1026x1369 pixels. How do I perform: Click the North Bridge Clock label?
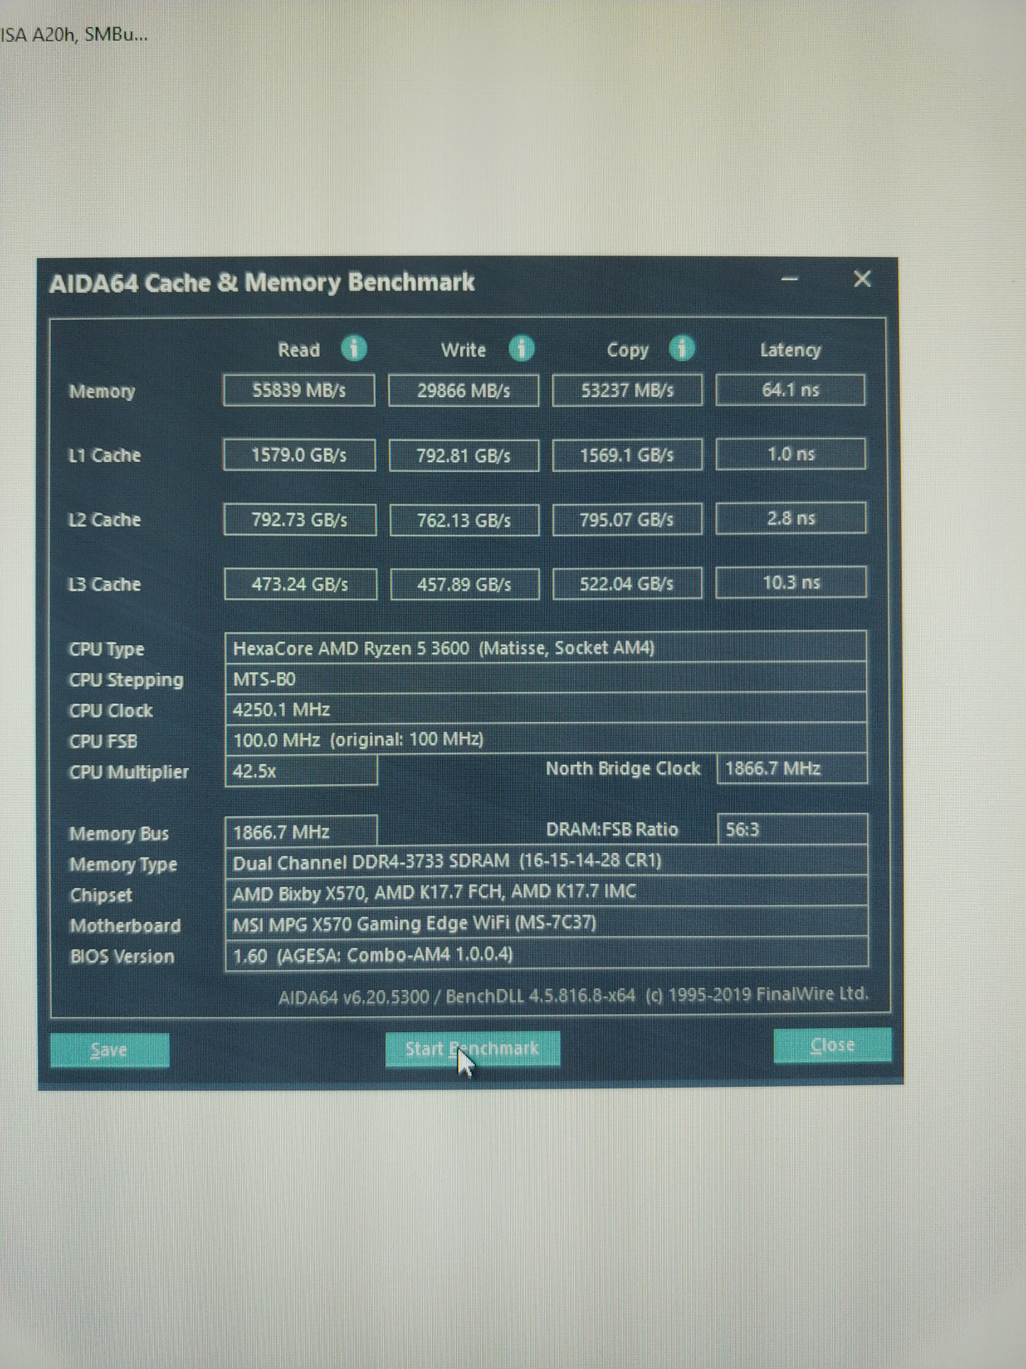tap(623, 769)
